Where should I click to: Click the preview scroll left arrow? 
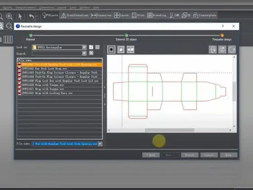click(x=109, y=130)
